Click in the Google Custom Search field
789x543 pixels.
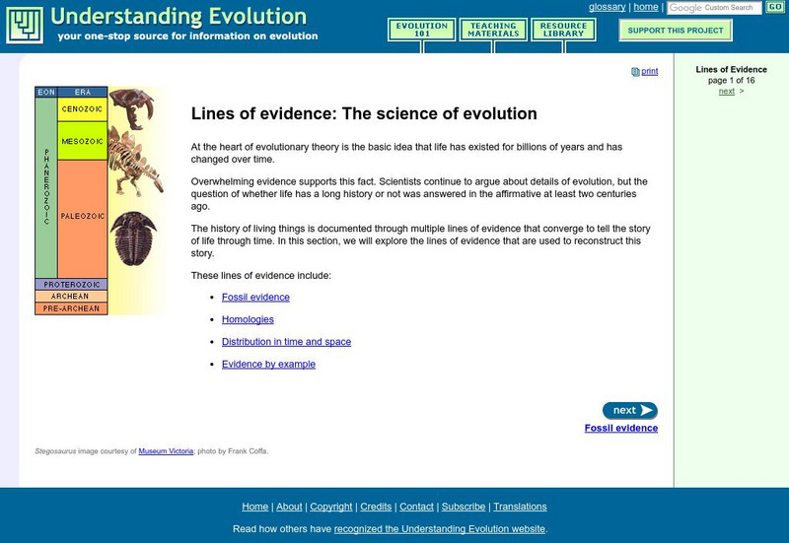coord(715,8)
